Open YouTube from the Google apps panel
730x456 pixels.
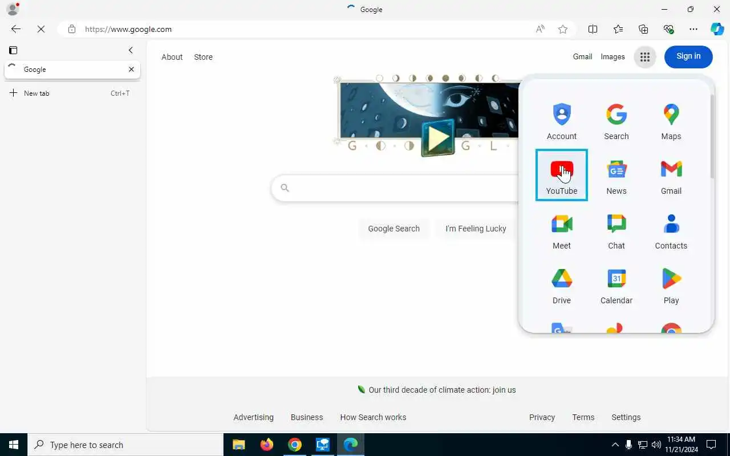tap(562, 175)
